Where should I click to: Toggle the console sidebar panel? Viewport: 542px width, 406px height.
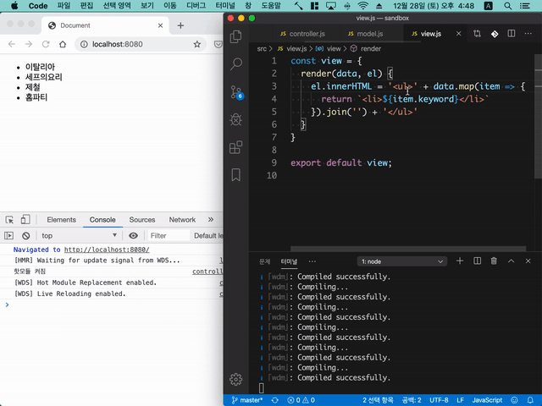8,236
